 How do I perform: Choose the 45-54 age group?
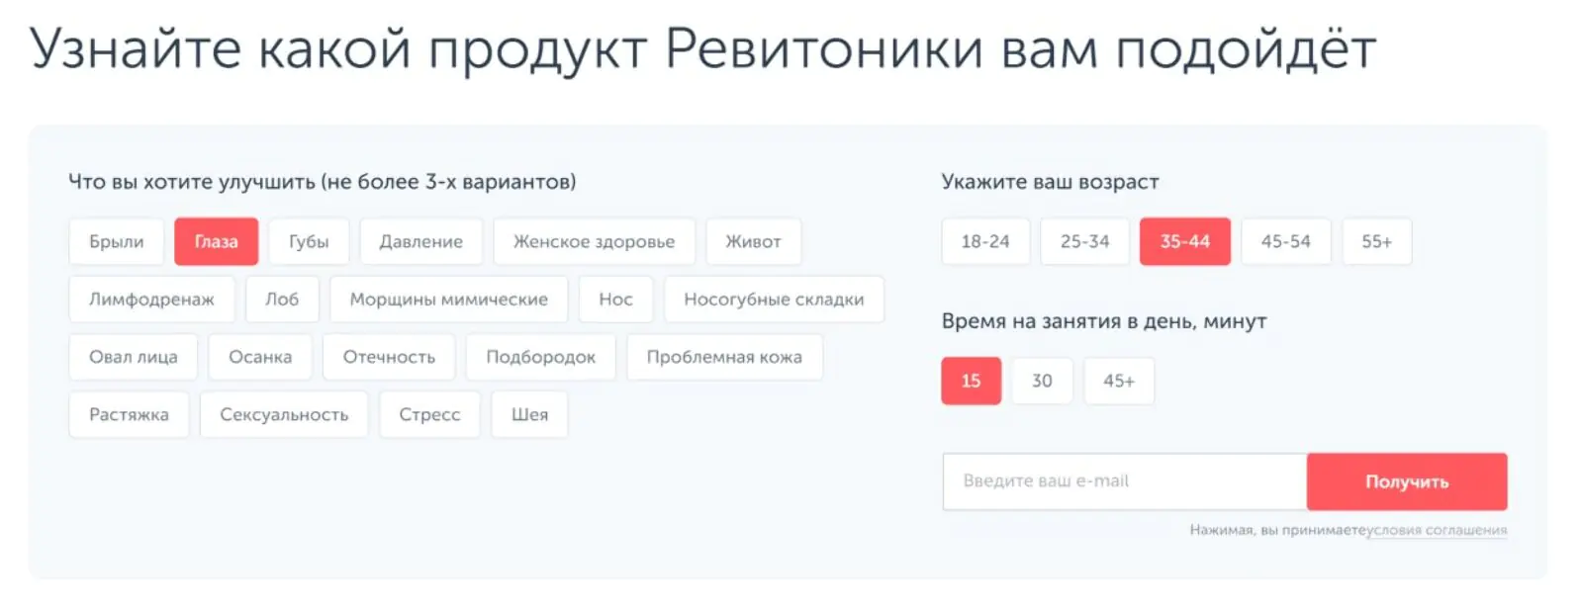pos(1286,241)
